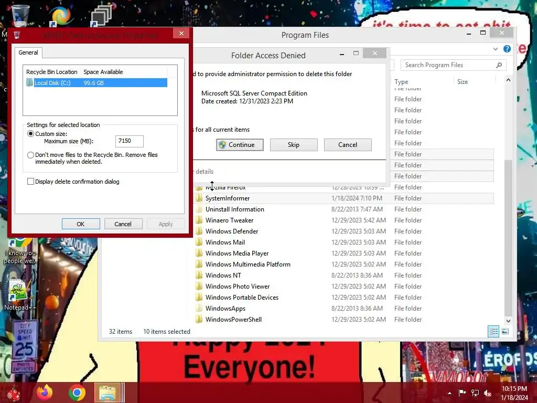Minimize the Folder Access Denied dialog
Screen dimensions: 537x403
coord(342,54)
